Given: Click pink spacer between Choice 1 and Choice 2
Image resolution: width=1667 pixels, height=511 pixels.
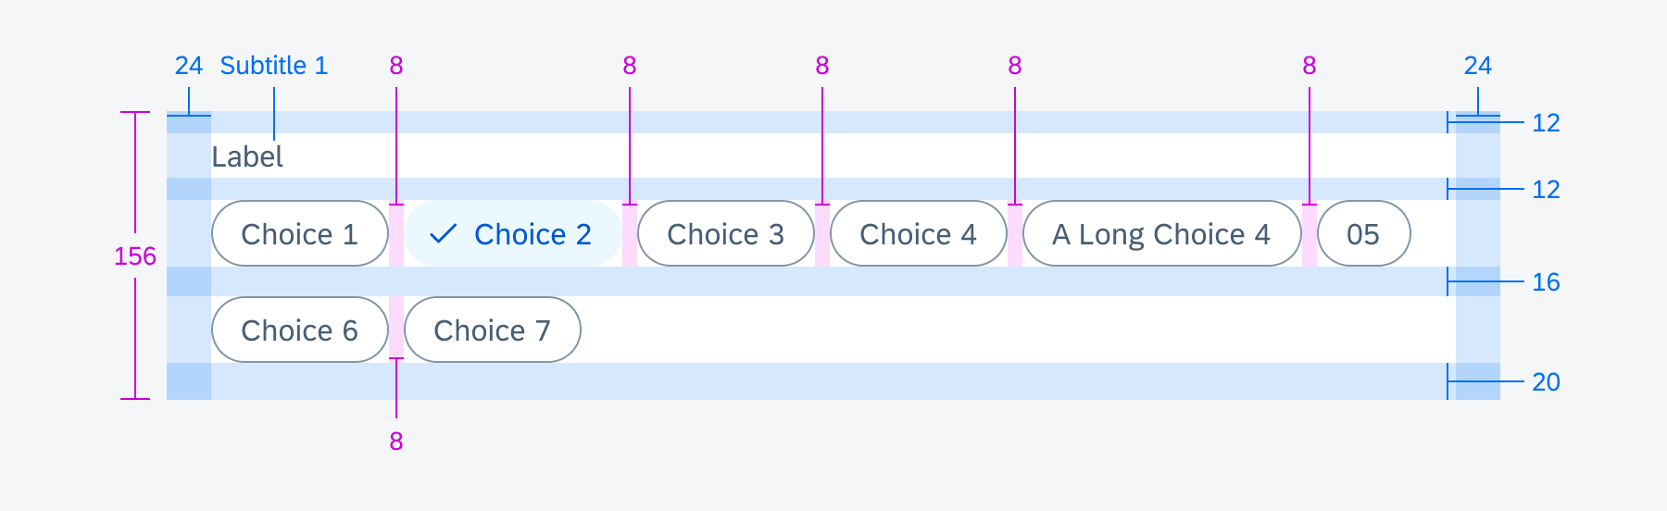Looking at the screenshot, I should 396,235.
